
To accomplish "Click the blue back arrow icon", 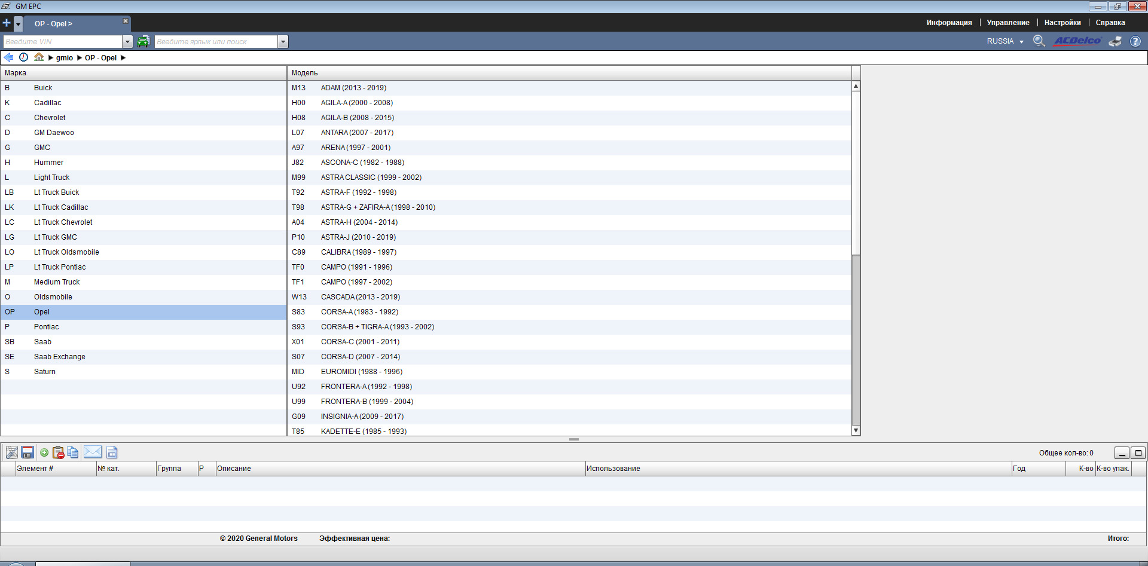I will point(8,57).
